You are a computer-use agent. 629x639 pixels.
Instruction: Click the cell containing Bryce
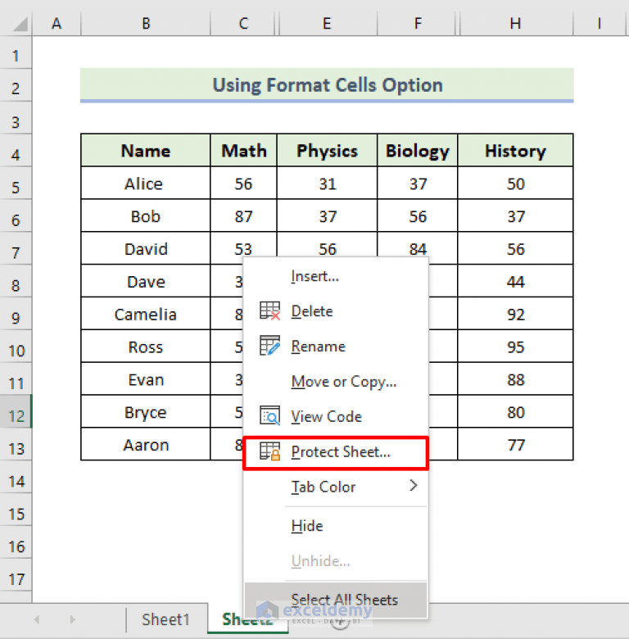146,412
